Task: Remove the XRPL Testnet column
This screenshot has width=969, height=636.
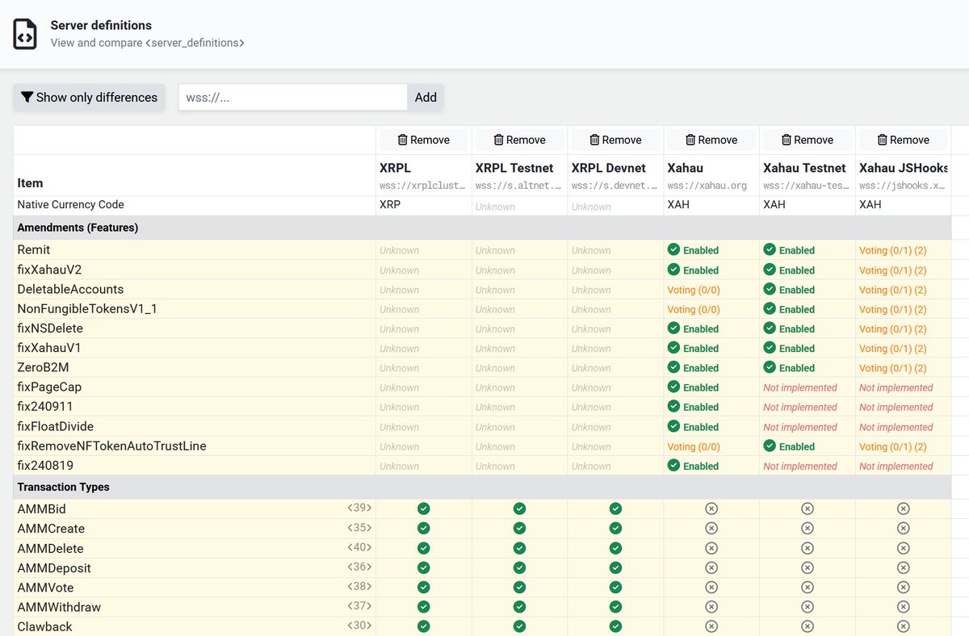Action: [520, 140]
